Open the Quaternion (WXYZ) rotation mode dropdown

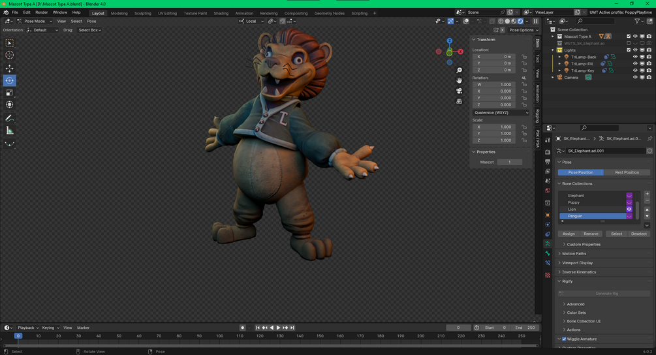tap(501, 112)
